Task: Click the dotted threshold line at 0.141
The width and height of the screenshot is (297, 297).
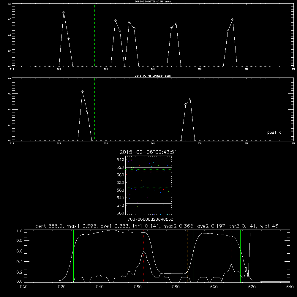Action: click(x=157, y=275)
